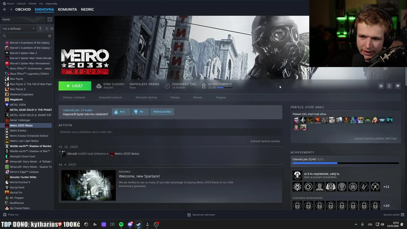Open Spotify from the taskbar
The width and height of the screenshot is (407, 229).
[121, 224]
